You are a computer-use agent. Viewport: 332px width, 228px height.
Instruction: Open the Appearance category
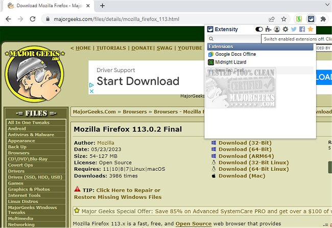pos(21,141)
